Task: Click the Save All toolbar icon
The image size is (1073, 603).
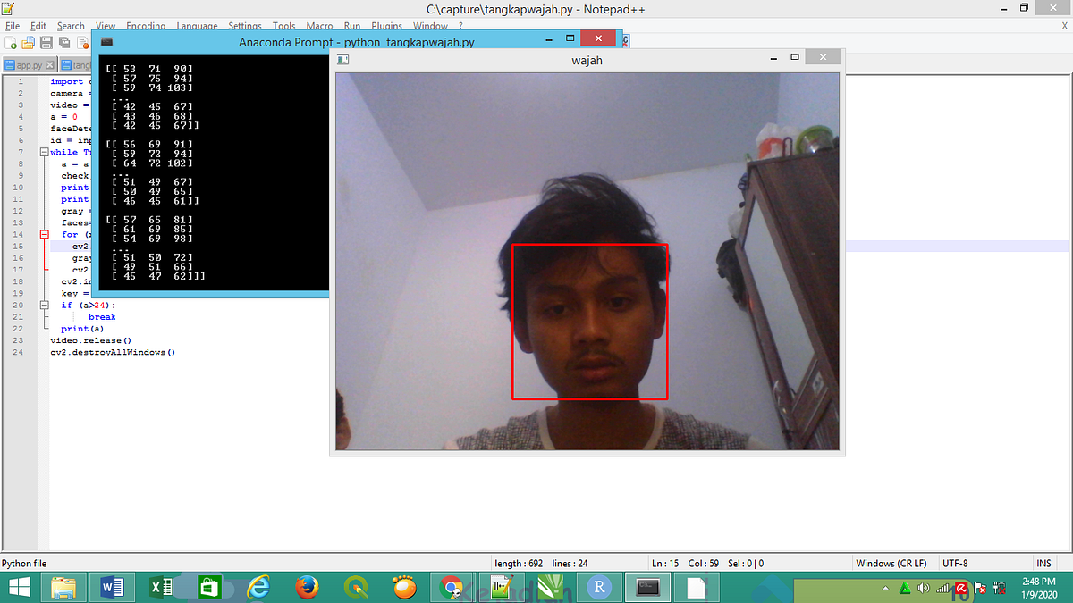Action: (64, 43)
